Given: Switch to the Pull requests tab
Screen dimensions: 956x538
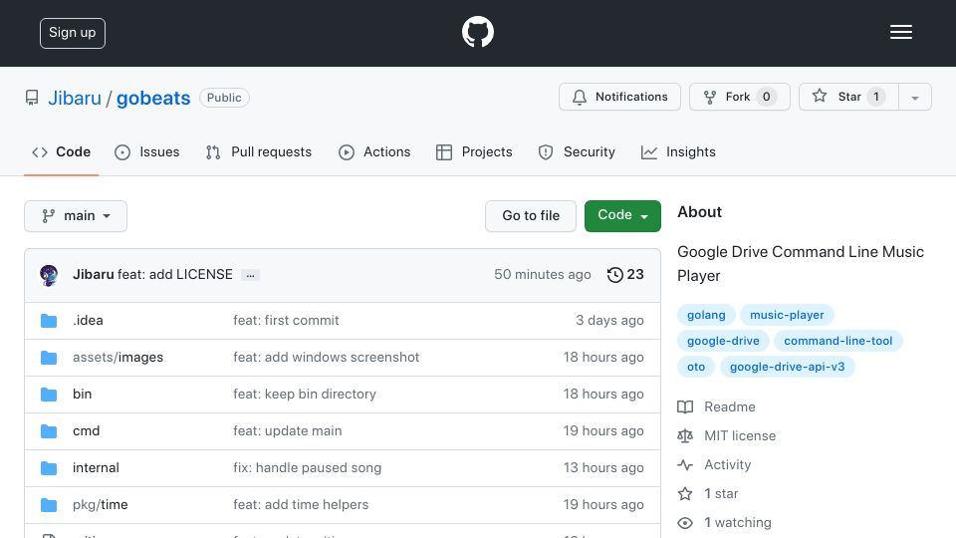Looking at the screenshot, I should 259,151.
